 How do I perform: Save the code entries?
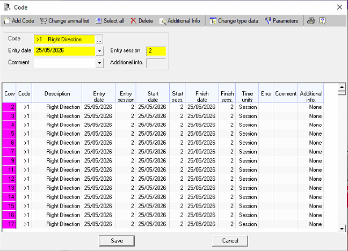tap(117, 241)
